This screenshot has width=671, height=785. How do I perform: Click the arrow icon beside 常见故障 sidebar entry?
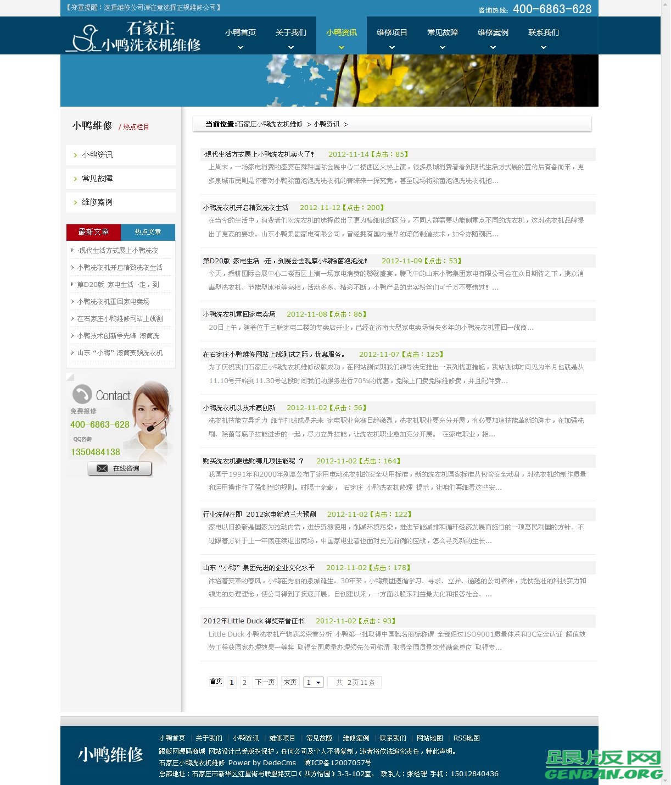[76, 178]
